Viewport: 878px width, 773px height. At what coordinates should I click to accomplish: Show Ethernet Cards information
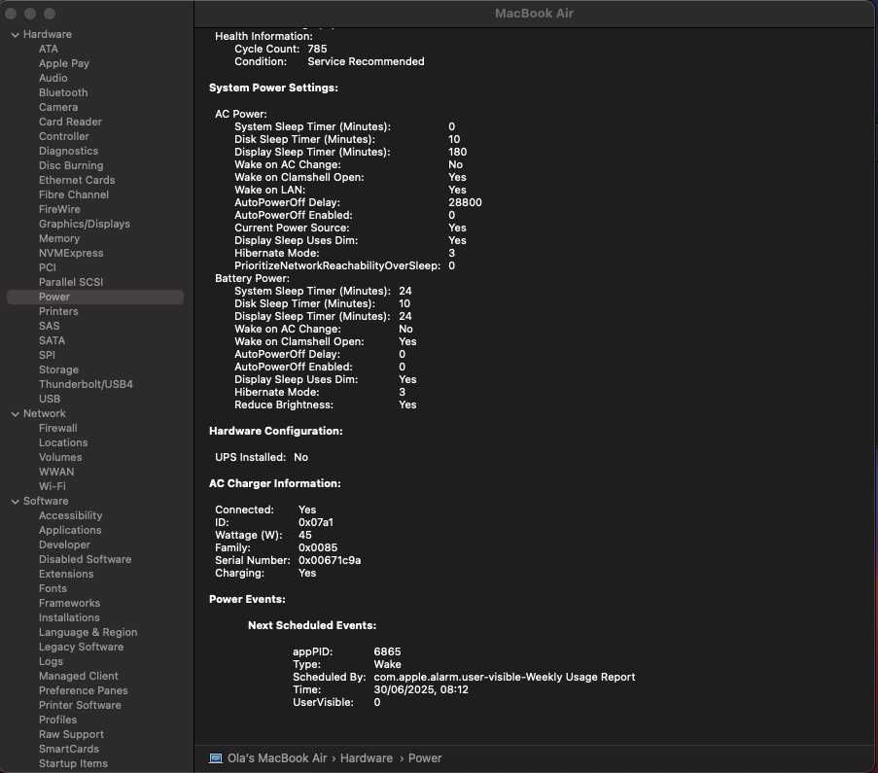[77, 180]
